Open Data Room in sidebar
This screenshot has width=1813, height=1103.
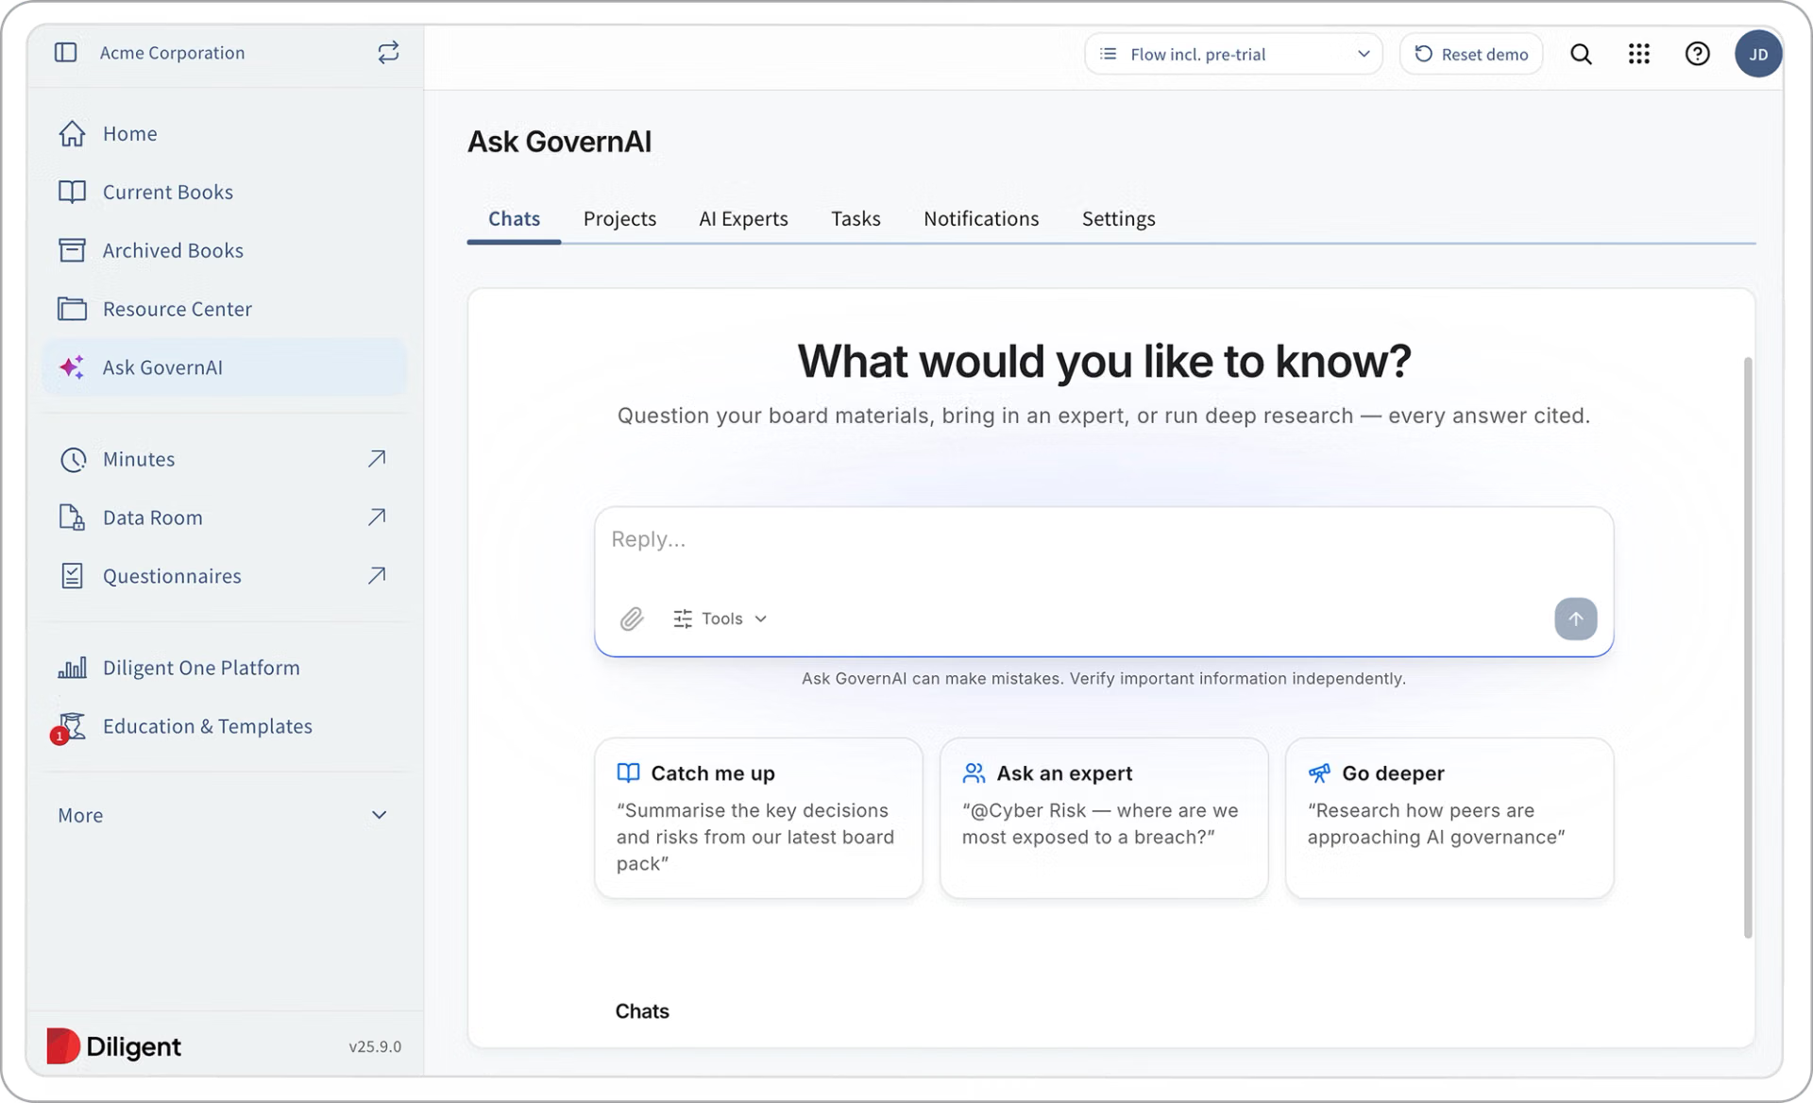point(225,518)
